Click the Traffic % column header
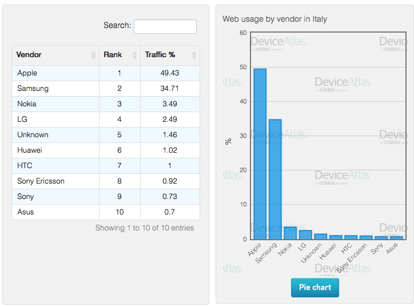The width and height of the screenshot is (414, 306). [170, 55]
